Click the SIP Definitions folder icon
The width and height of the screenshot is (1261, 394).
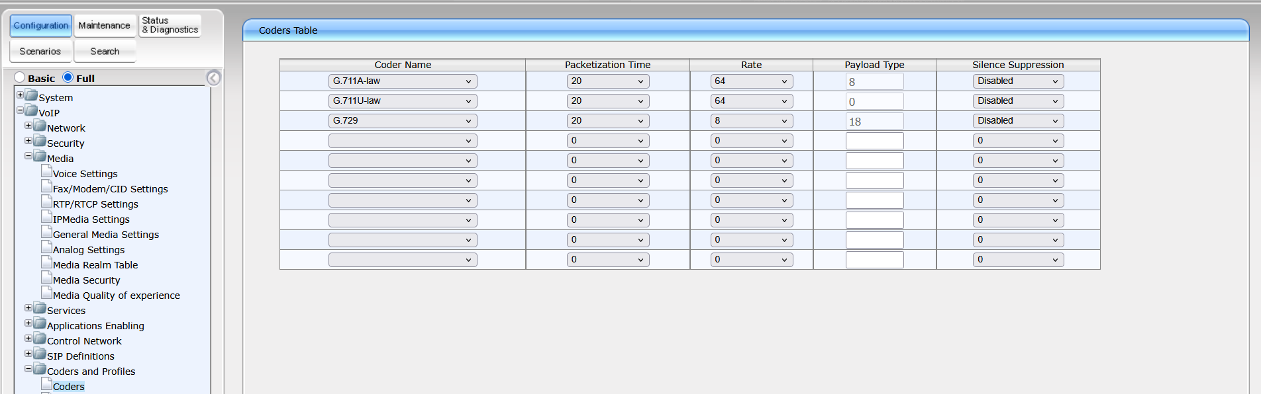[40, 354]
